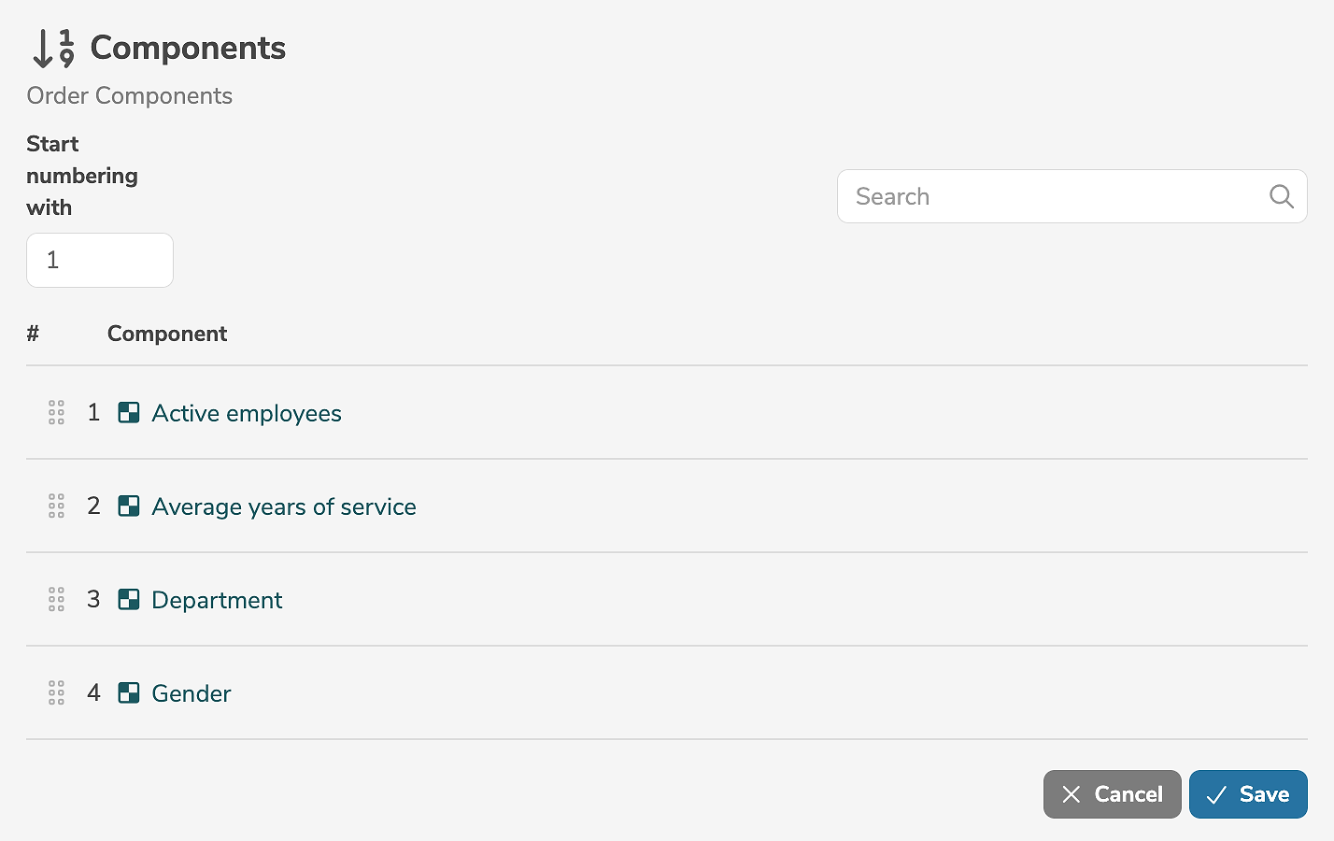1334x841 pixels.
Task: Click the sort order icon beside Components heading
Action: click(x=53, y=49)
